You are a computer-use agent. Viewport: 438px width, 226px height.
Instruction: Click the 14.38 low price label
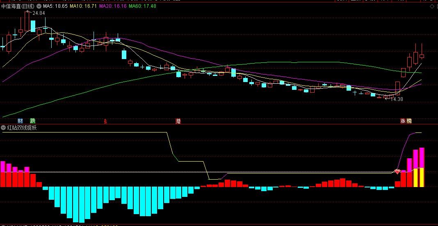click(x=397, y=99)
